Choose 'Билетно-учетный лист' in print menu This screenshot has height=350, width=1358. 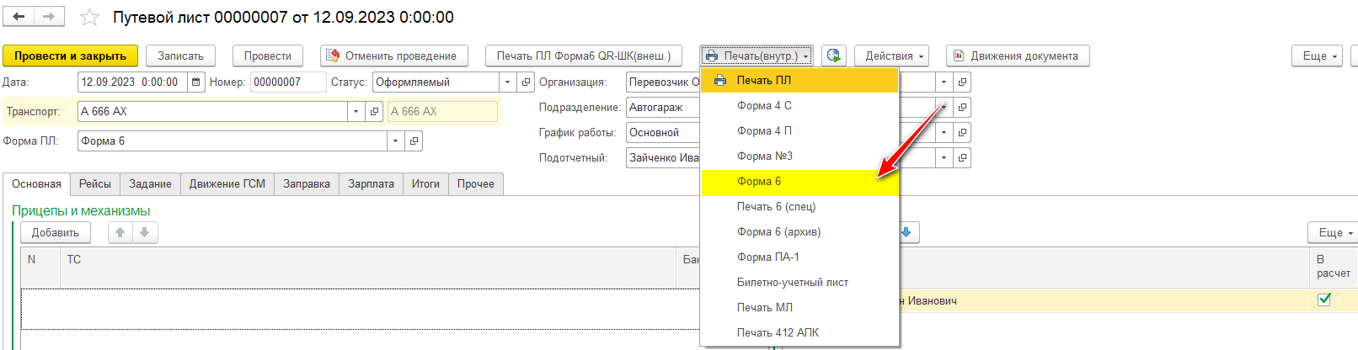click(x=792, y=283)
